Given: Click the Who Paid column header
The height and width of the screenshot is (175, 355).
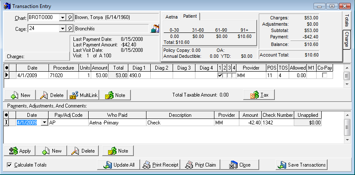Looking at the screenshot, I should click(117, 115).
